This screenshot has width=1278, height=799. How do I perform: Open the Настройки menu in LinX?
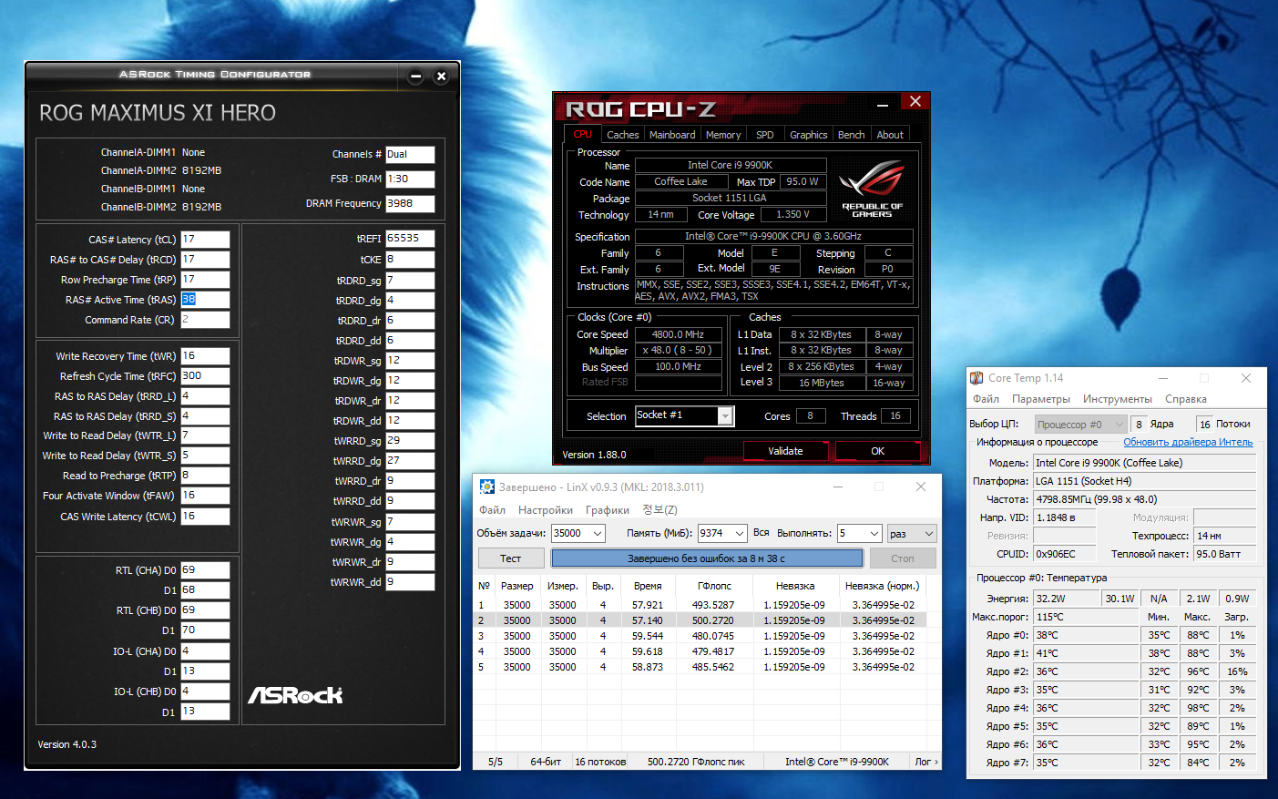coord(546,510)
